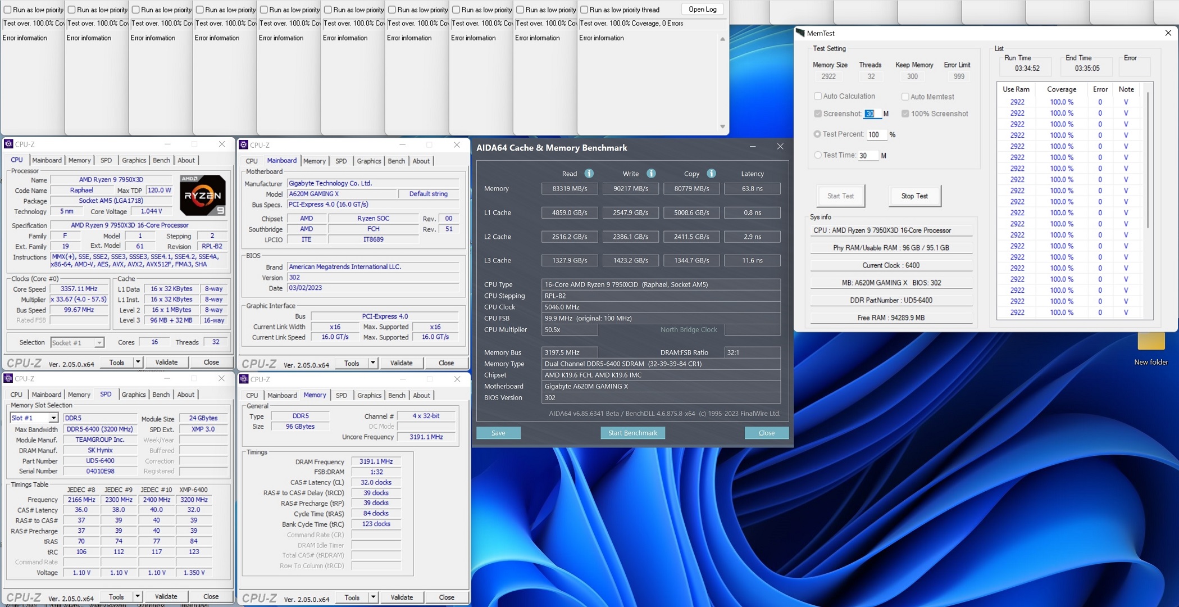1179x607 pixels.
Task: Click Start Test in MemTest
Action: (x=840, y=196)
